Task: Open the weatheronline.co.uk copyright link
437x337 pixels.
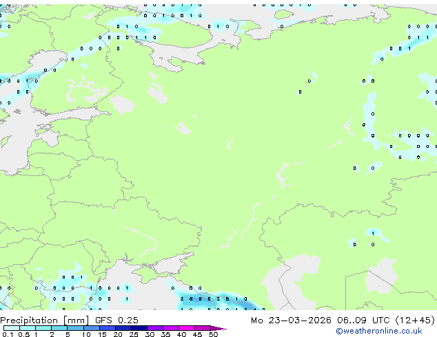Action: 379,331
